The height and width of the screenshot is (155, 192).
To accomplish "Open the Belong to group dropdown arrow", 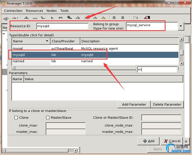I will (x=181, y=26).
